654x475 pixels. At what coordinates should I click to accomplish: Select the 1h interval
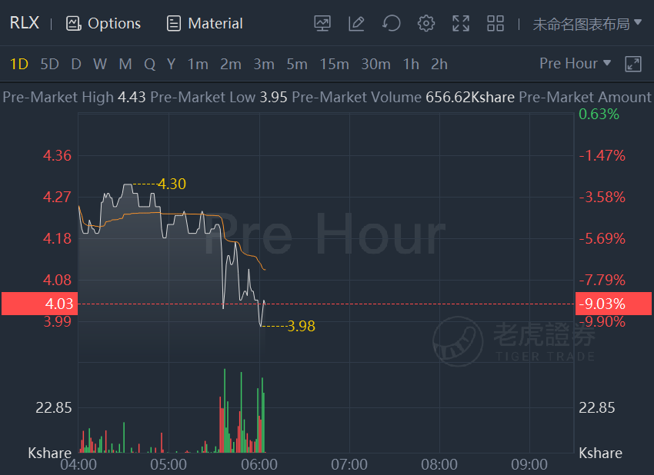(x=410, y=64)
